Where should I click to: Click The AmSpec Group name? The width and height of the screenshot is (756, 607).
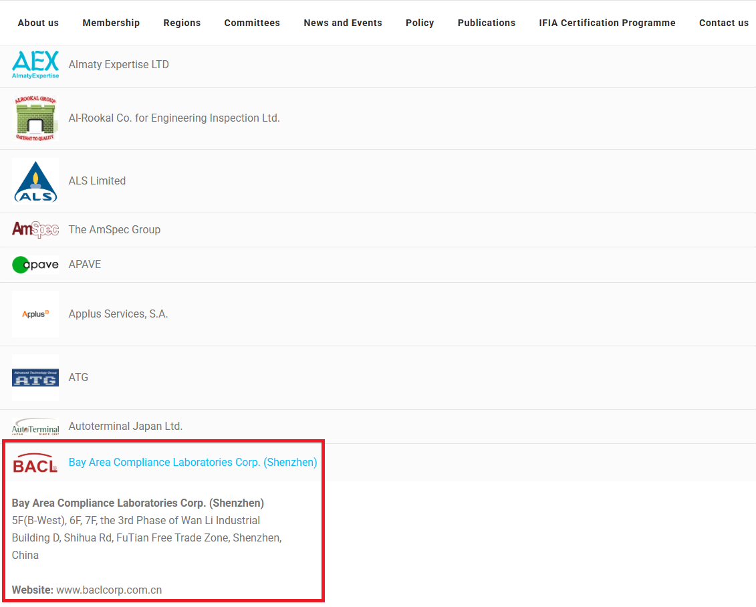(x=114, y=230)
